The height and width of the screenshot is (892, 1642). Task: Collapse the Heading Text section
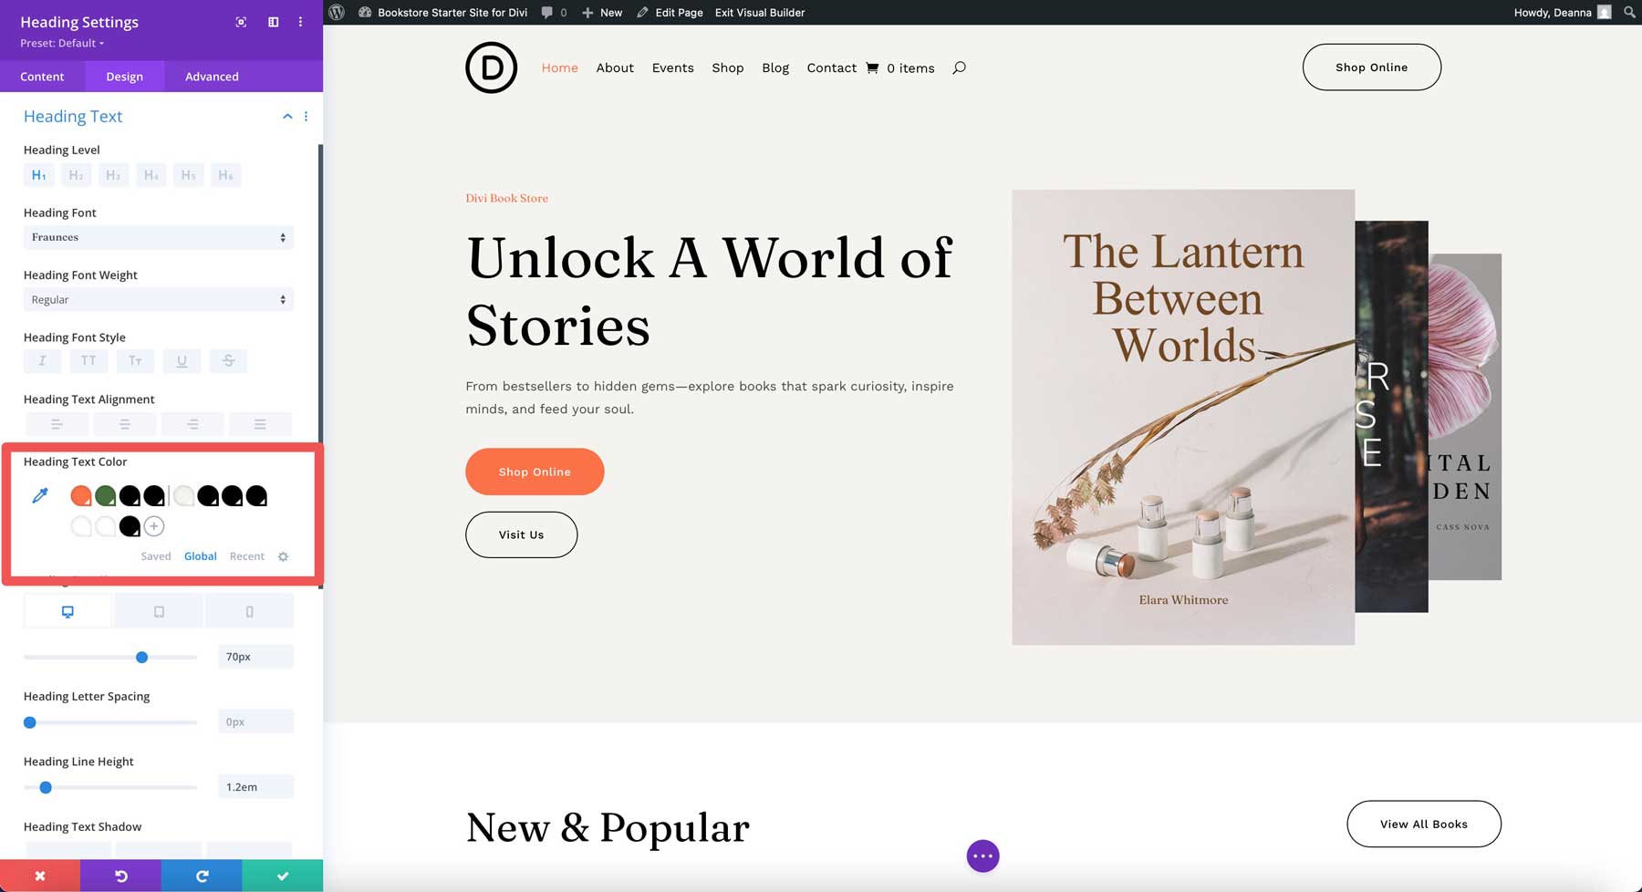[x=287, y=116]
